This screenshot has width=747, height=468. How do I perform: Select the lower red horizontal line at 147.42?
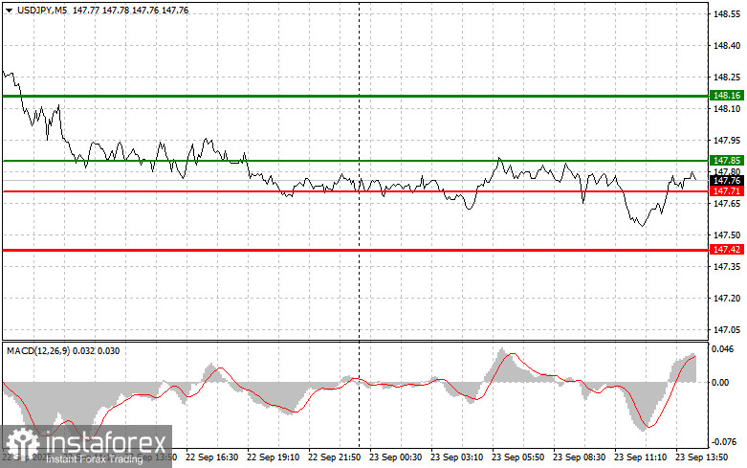356,250
